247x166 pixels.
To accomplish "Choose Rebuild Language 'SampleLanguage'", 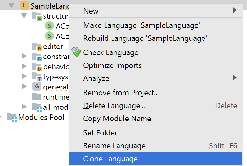I will point(145,38).
